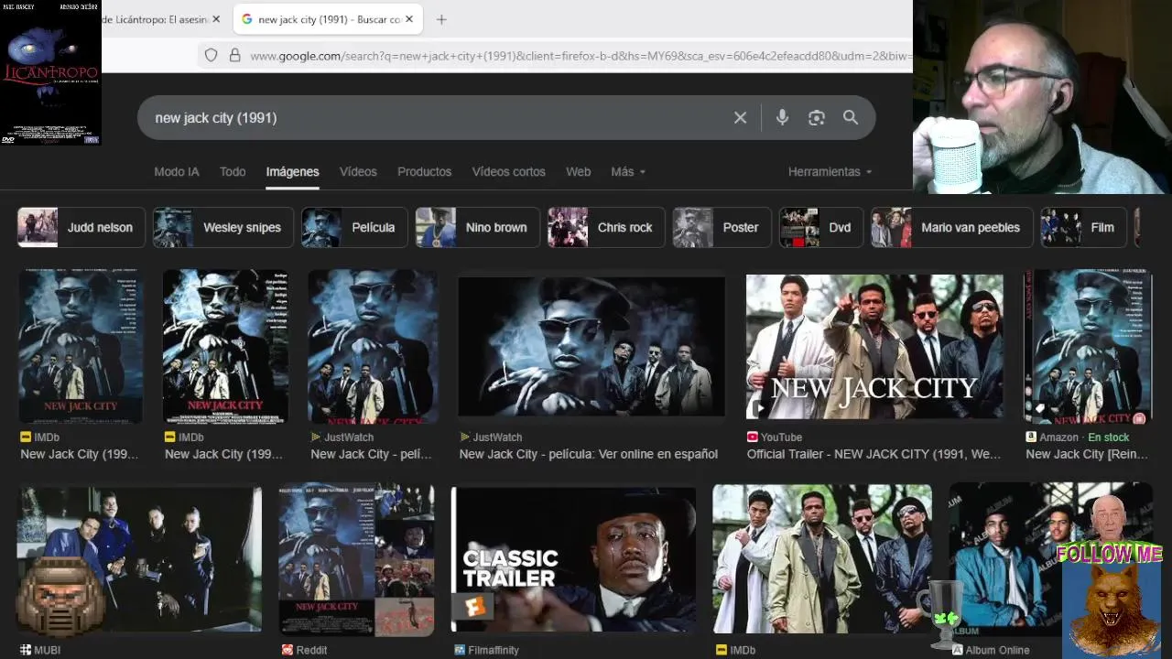The height and width of the screenshot is (659, 1172).
Task: Open the Reddit poster collage thumbnail
Action: (356, 559)
